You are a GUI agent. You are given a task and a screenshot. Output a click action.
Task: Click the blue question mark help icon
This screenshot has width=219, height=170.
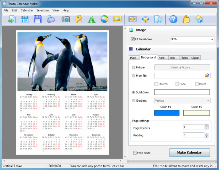tap(173, 19)
